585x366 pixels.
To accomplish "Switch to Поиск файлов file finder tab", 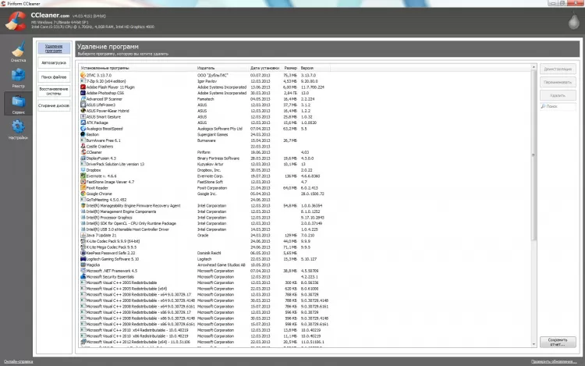I will point(54,76).
